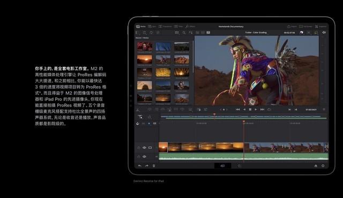343x198 pixels.
Task: Open the Cut page button at bottom center
Action: pyautogui.click(x=223, y=166)
